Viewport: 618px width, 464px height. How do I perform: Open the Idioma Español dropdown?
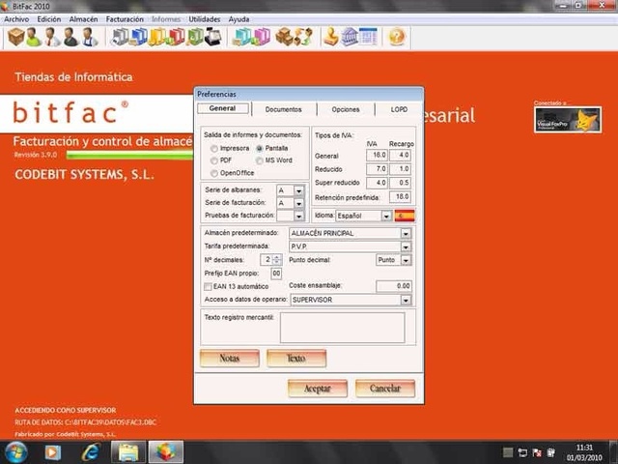386,216
